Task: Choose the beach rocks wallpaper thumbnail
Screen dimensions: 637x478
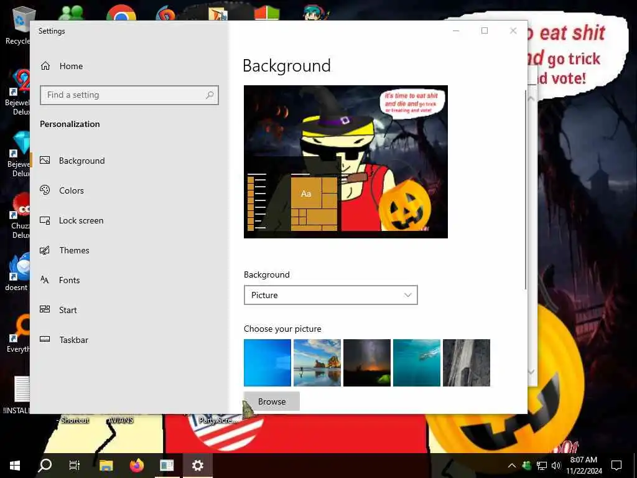Action: tap(317, 363)
